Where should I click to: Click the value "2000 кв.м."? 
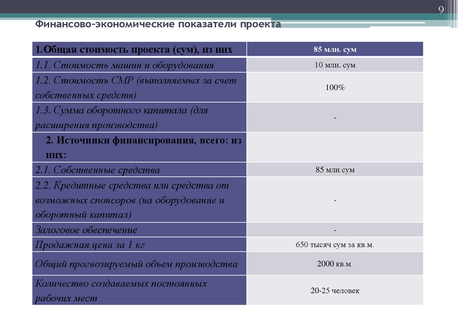tap(335, 264)
